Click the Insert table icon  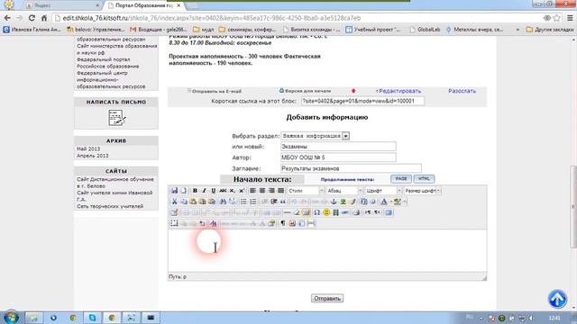click(x=174, y=212)
